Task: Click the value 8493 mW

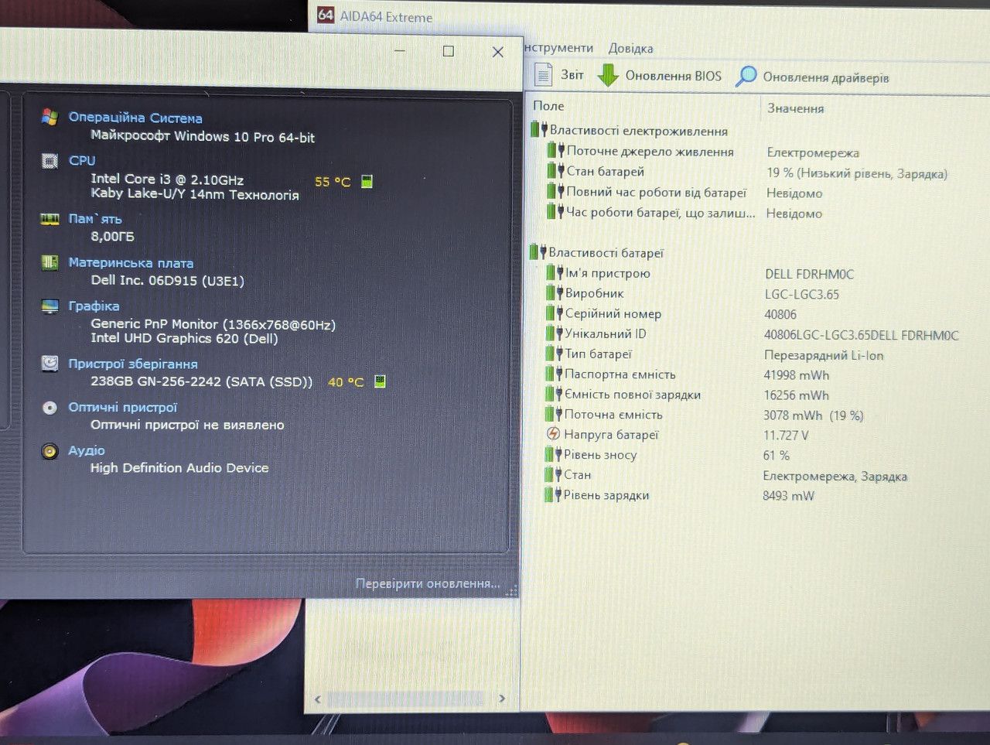Action: [788, 495]
